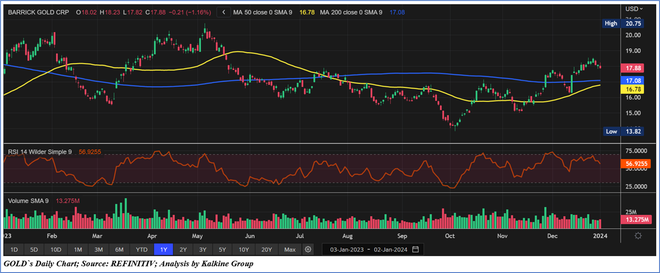This screenshot has height=273, width=660.
Task: Click the blue 17.08 MA200 price tag
Action: (x=632, y=80)
